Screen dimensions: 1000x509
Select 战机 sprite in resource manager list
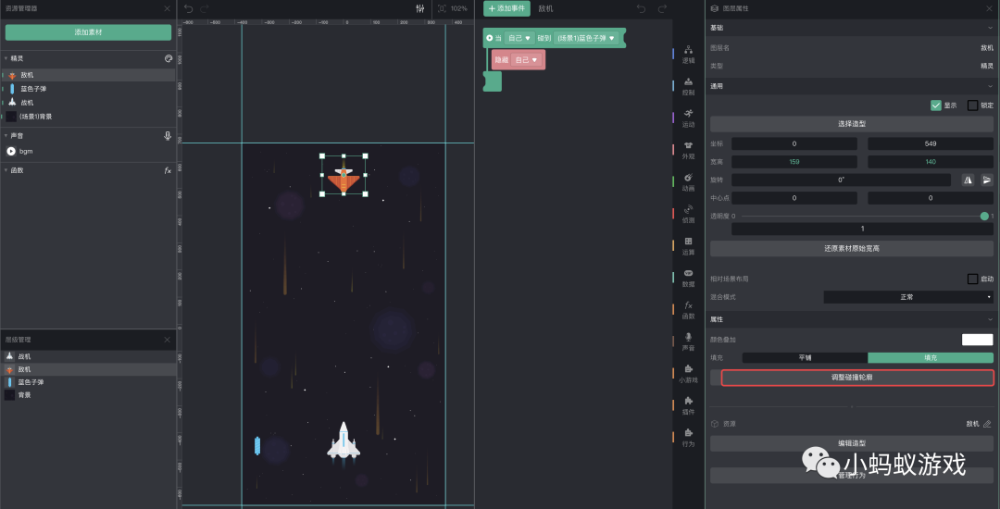pyautogui.click(x=88, y=103)
